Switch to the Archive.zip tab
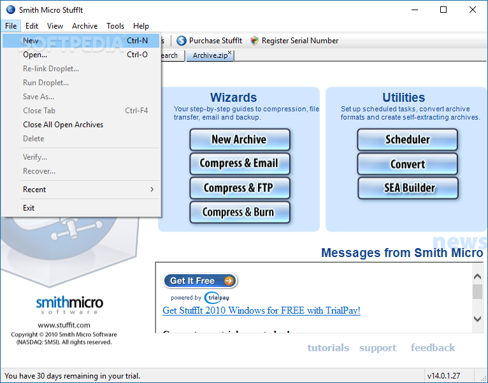488x383 pixels. 210,55
